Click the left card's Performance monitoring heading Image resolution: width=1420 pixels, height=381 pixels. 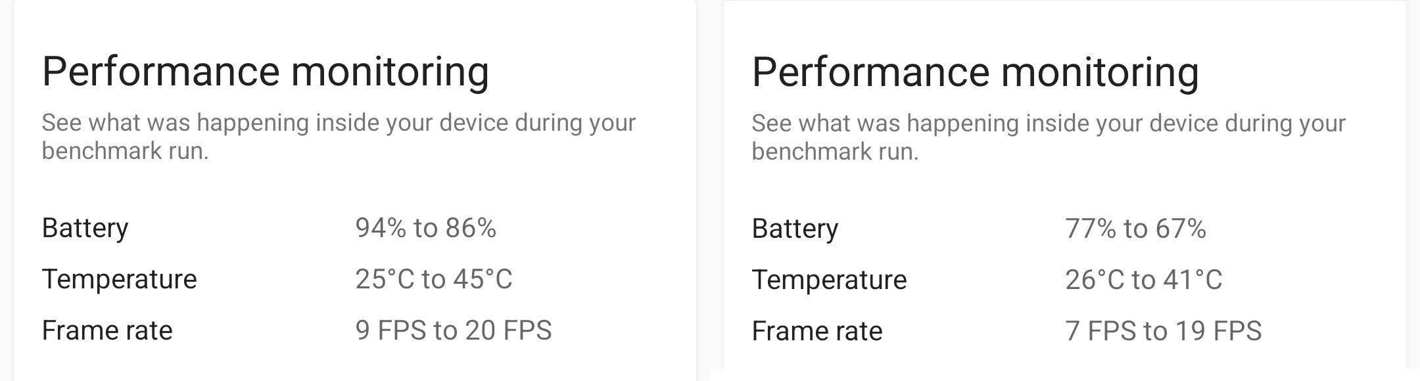pos(265,72)
